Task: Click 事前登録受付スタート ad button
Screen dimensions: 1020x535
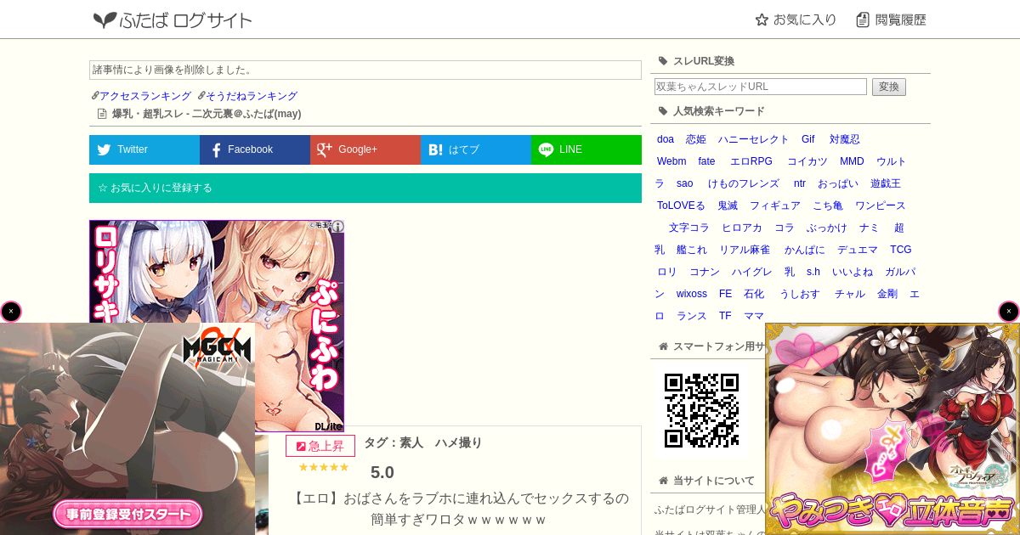Action: click(127, 514)
